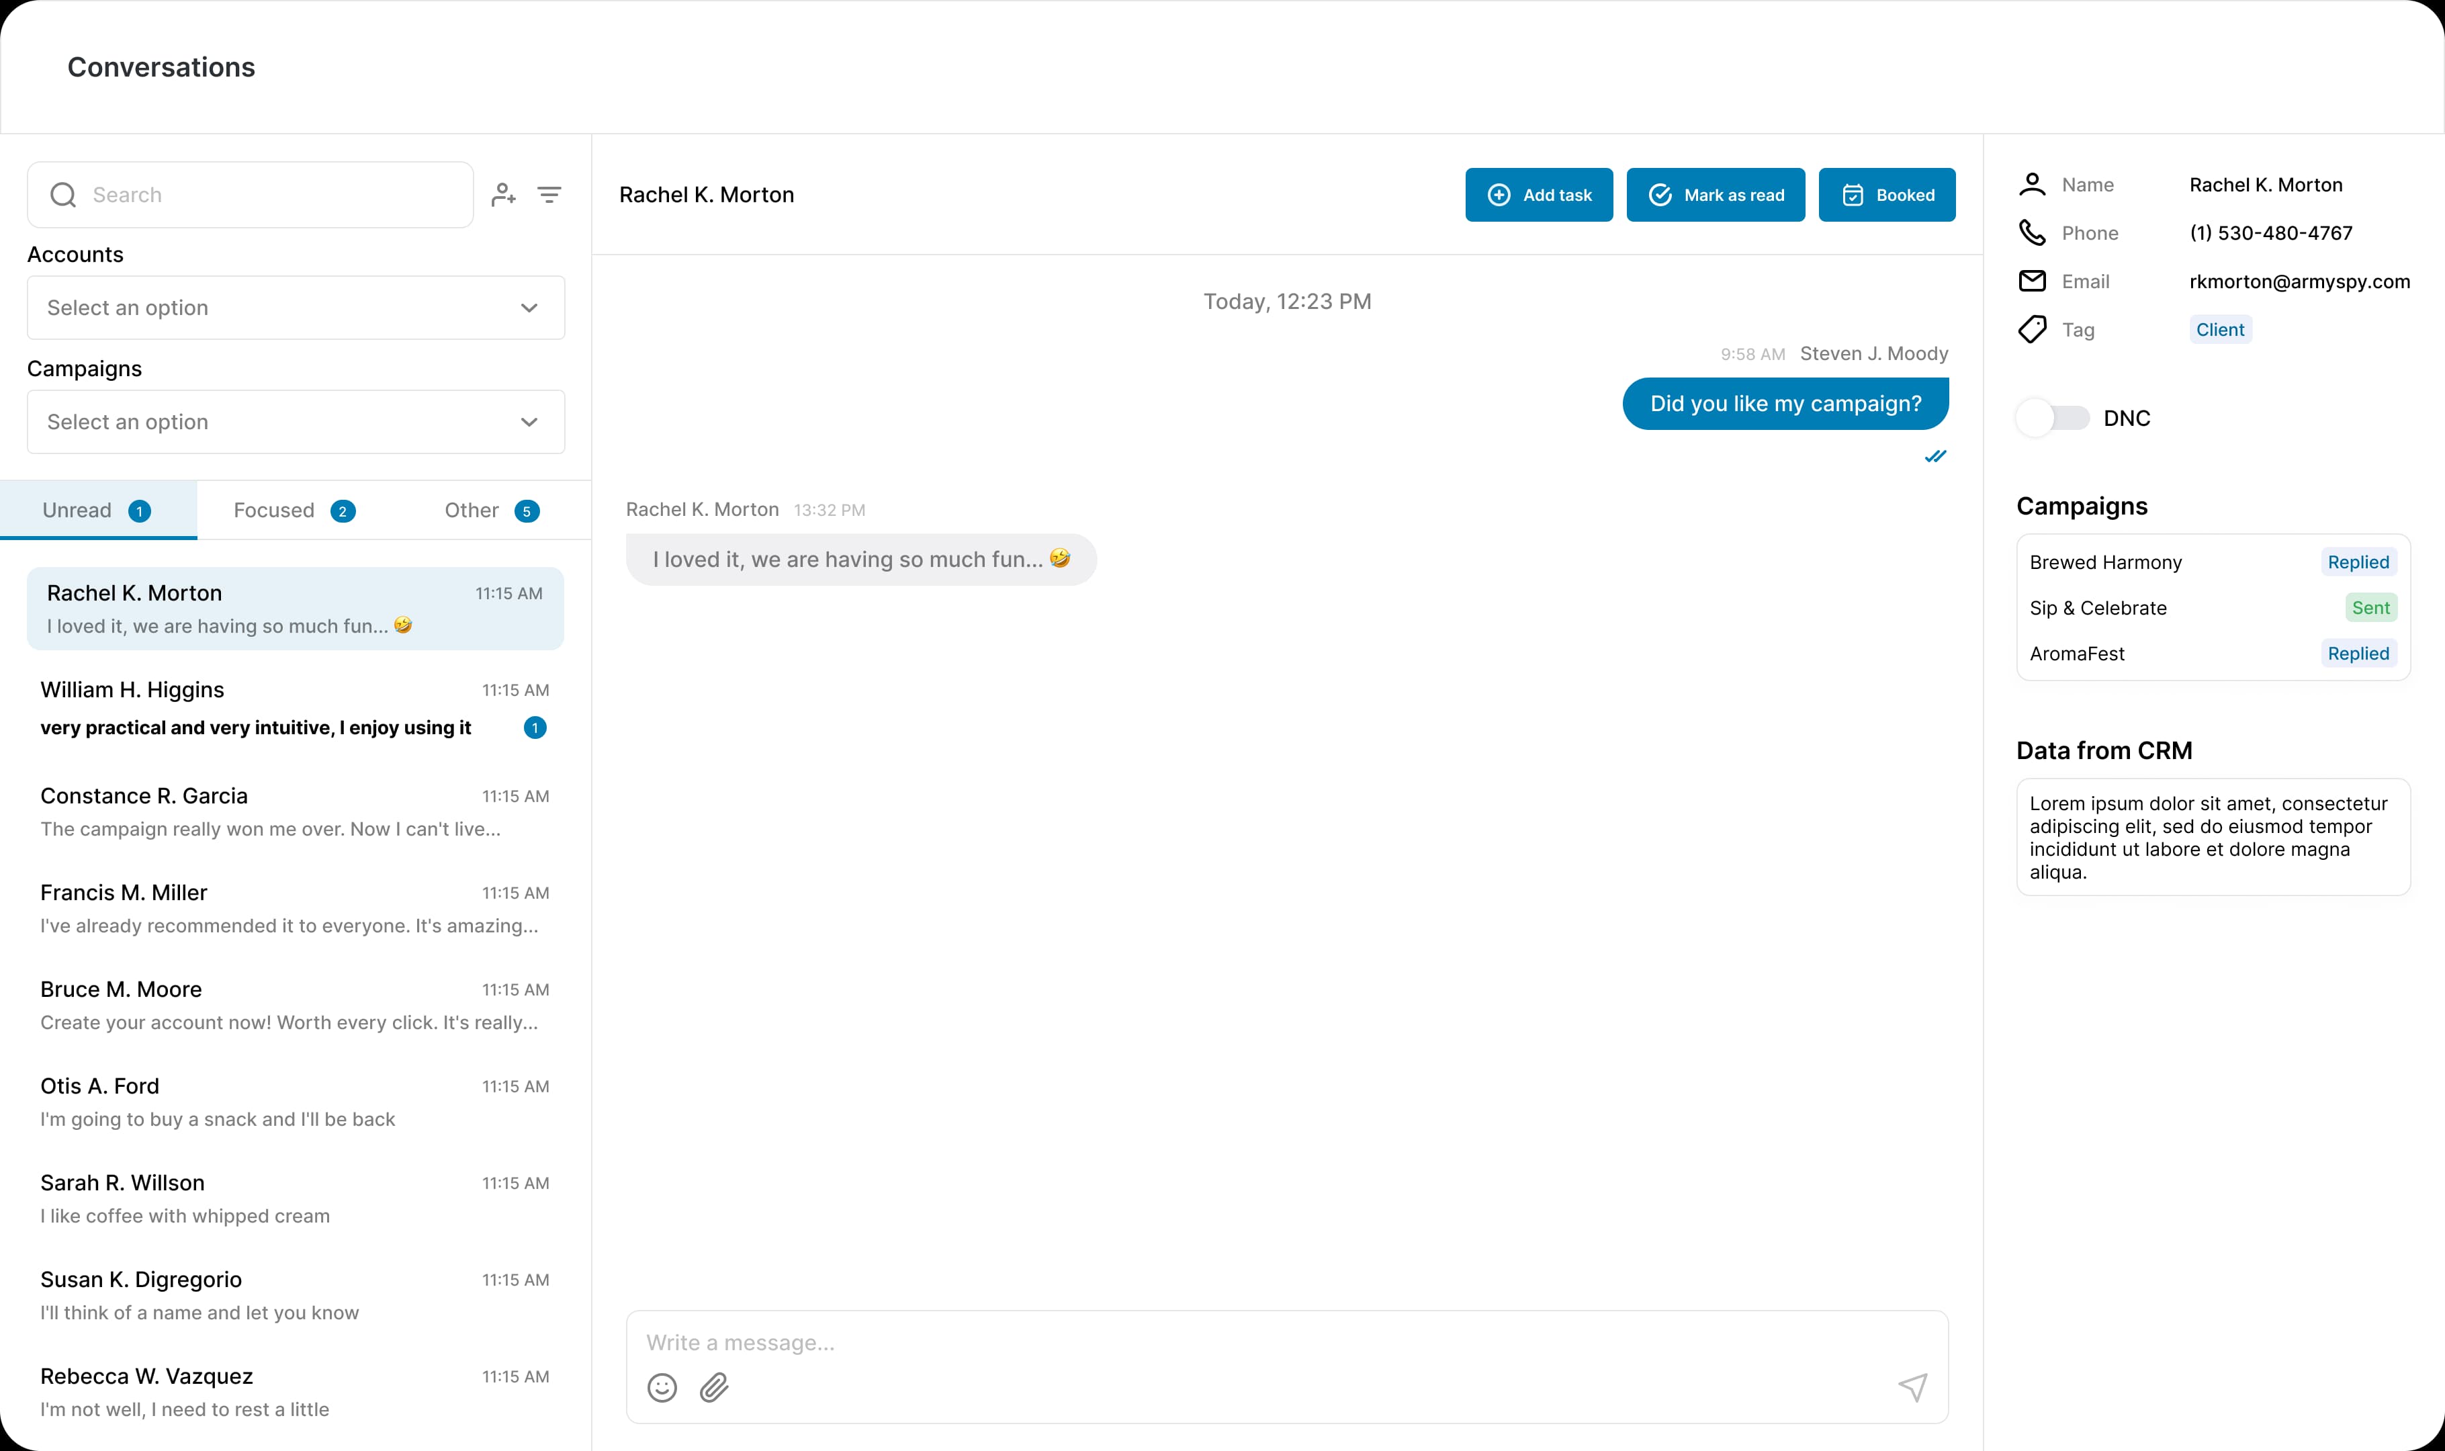Open Francis M. Miller conversation

pyautogui.click(x=296, y=908)
